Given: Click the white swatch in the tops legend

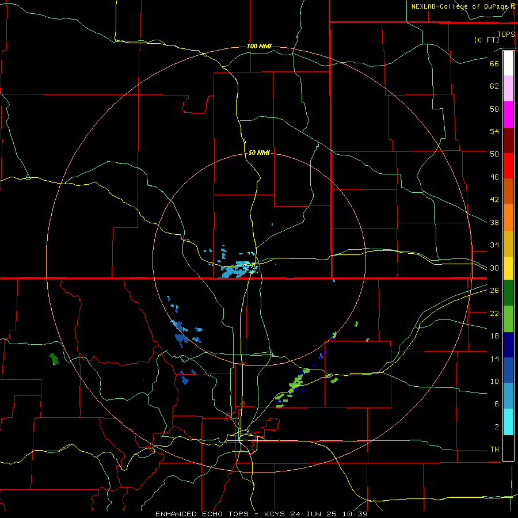Looking at the screenshot, I should click(x=508, y=63).
